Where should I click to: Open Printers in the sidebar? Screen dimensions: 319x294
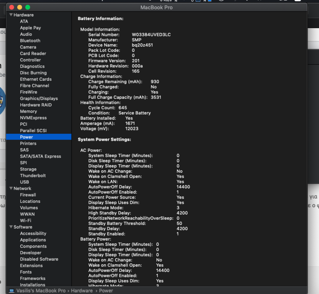(28, 144)
